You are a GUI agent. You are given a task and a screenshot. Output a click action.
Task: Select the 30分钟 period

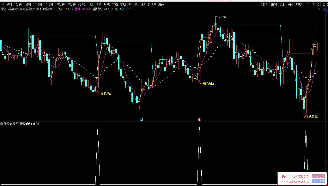tap(60, 4)
